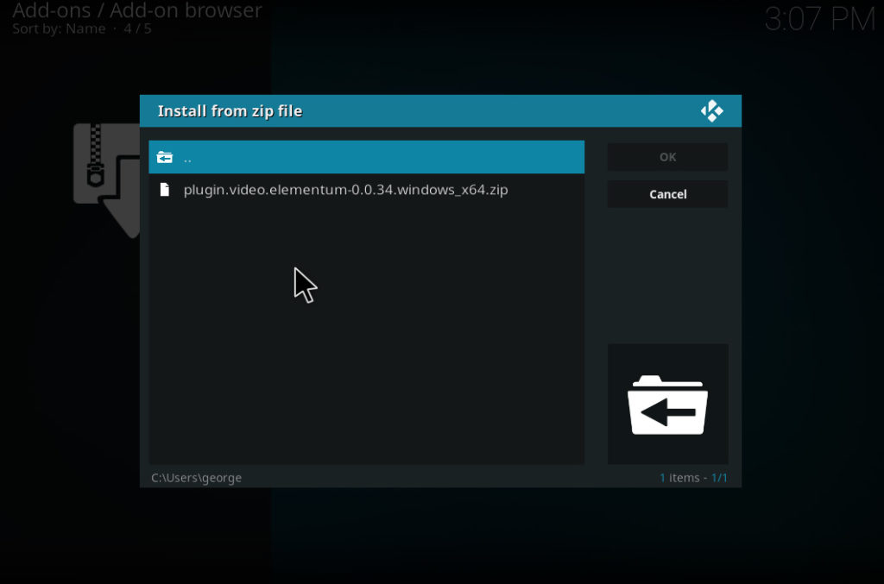Open the folder navigation icon in the sidebar panel

[667, 404]
